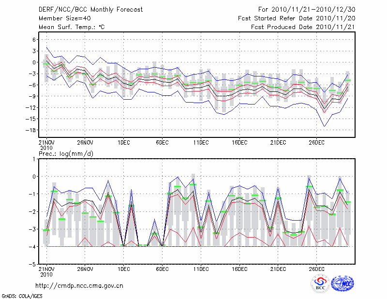Image resolution: width=387 pixels, height=299 pixels.
Task: Click the BCC logo icon
Action: 320,284
